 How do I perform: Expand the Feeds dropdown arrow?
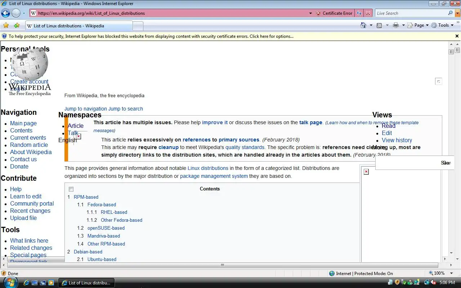tap(387, 25)
